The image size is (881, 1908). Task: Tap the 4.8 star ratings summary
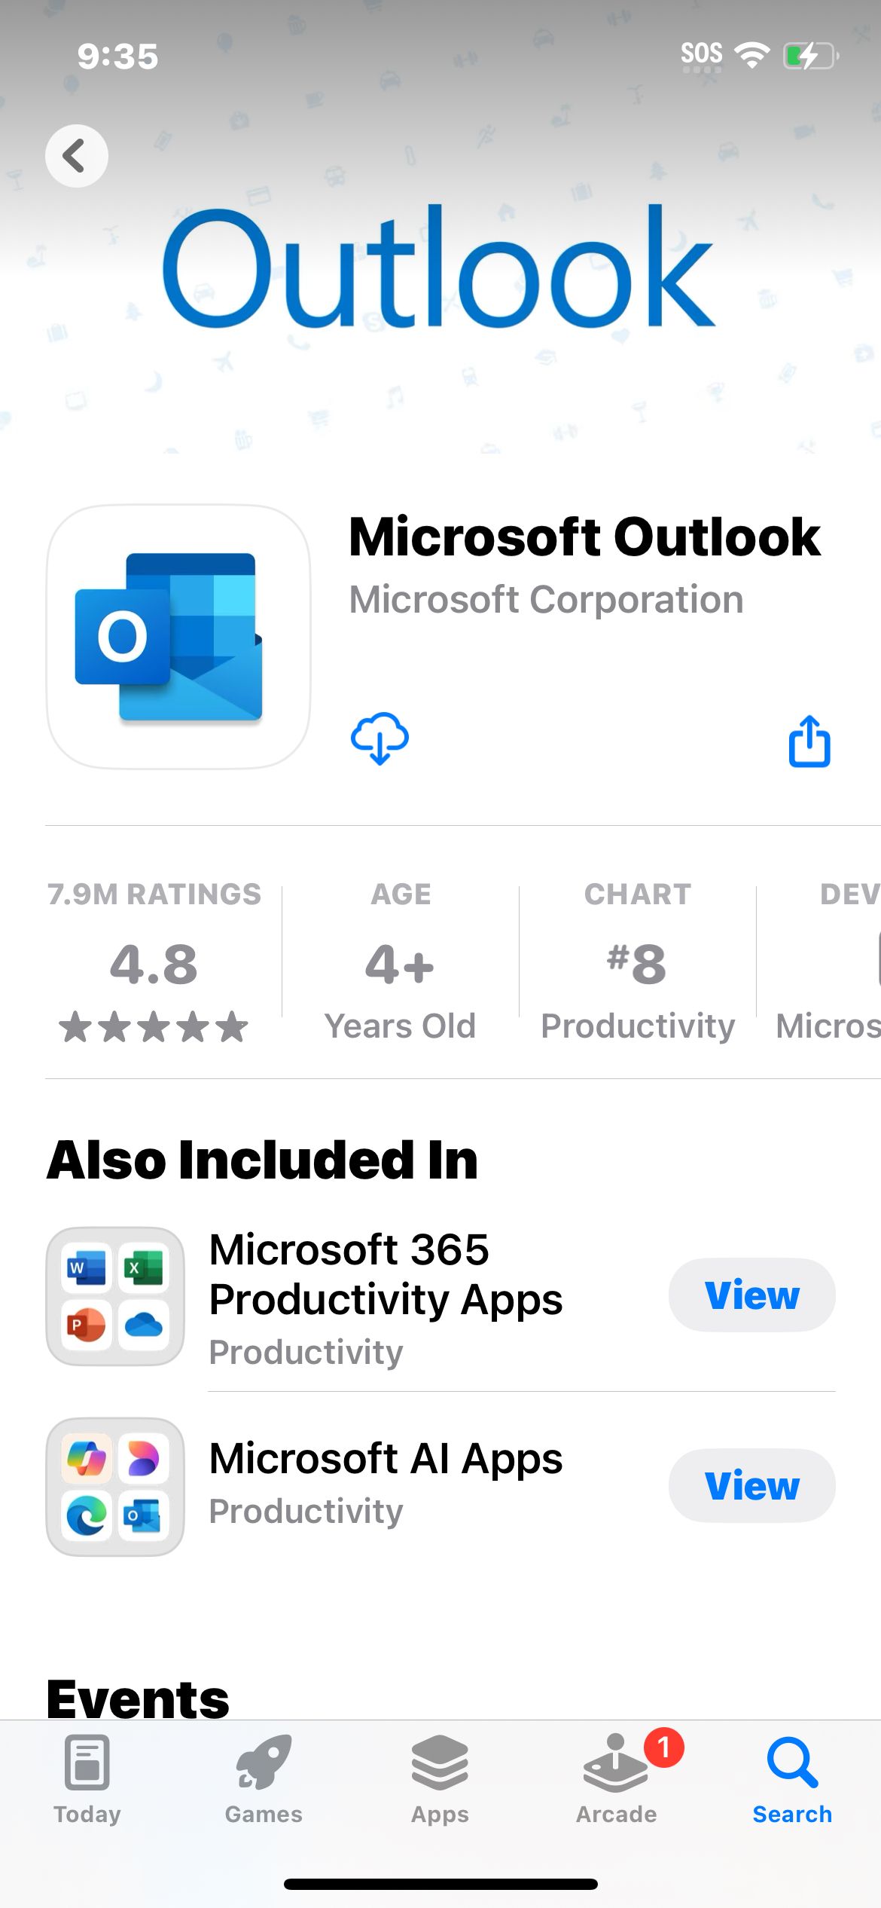point(154,962)
